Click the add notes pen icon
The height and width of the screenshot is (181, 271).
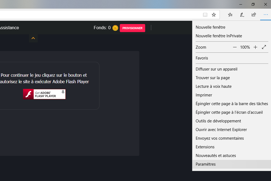pos(242,15)
